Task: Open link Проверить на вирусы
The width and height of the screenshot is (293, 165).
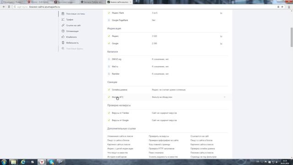Action: [159, 136]
